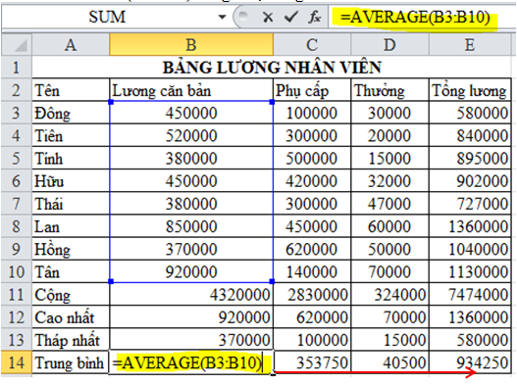Click Đông's allowance 100000 in row 3
The image size is (517, 385).
point(312,113)
